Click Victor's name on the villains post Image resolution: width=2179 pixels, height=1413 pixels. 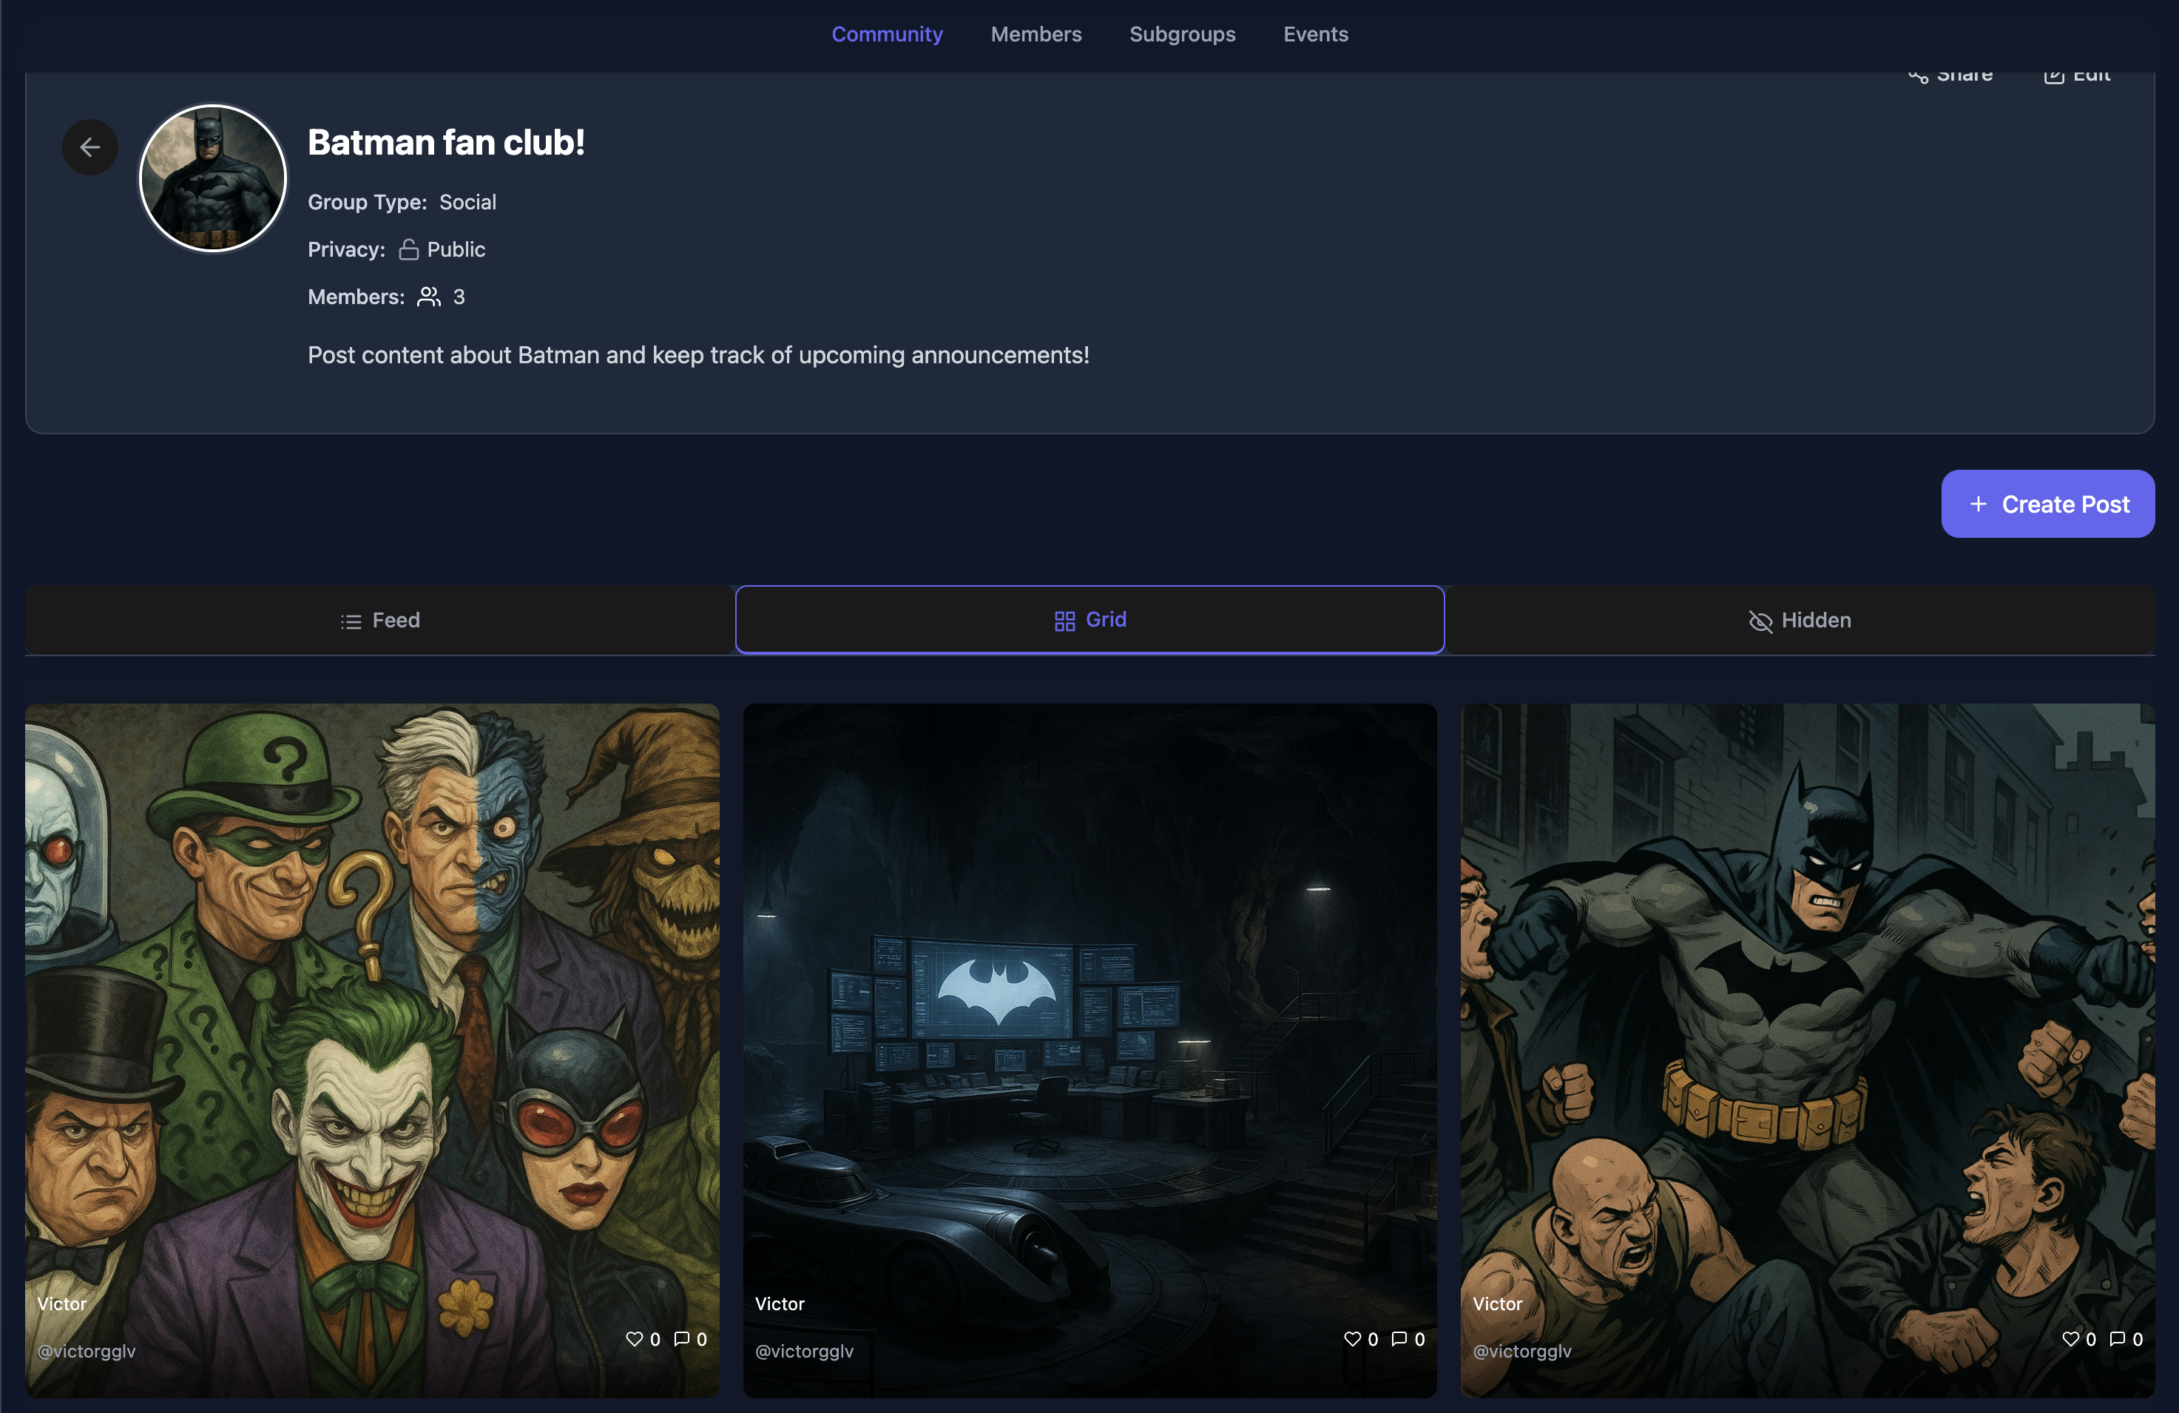click(61, 1303)
